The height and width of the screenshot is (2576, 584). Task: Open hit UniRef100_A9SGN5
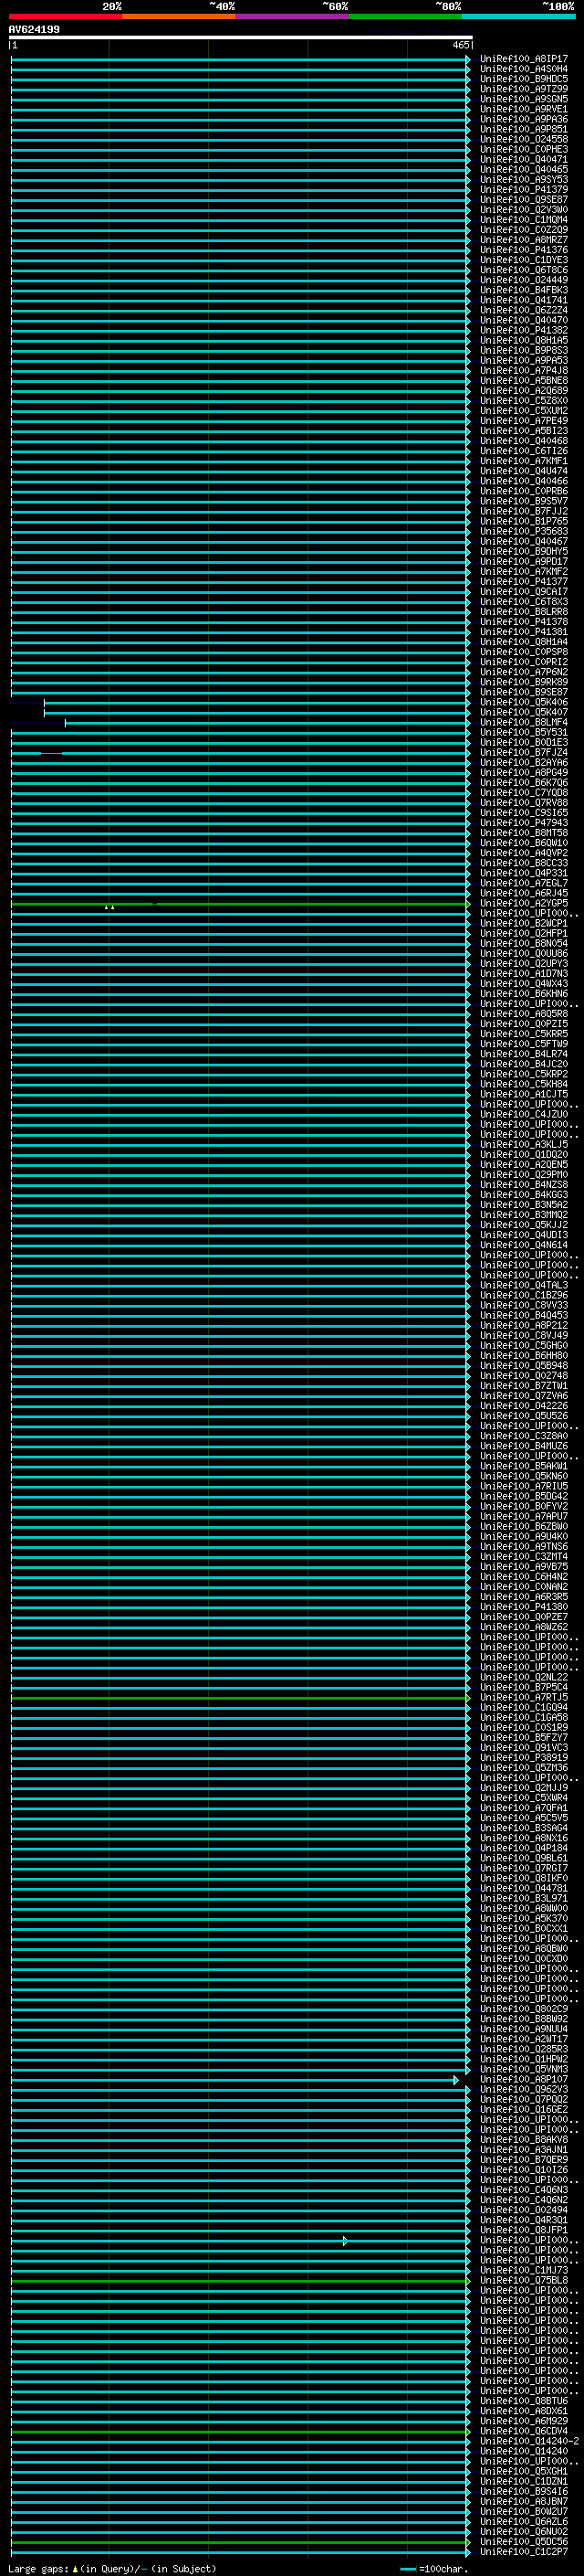[524, 100]
